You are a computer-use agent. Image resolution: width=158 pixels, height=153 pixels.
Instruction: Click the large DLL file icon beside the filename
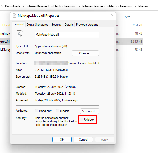pyautogui.click(x=20, y=35)
